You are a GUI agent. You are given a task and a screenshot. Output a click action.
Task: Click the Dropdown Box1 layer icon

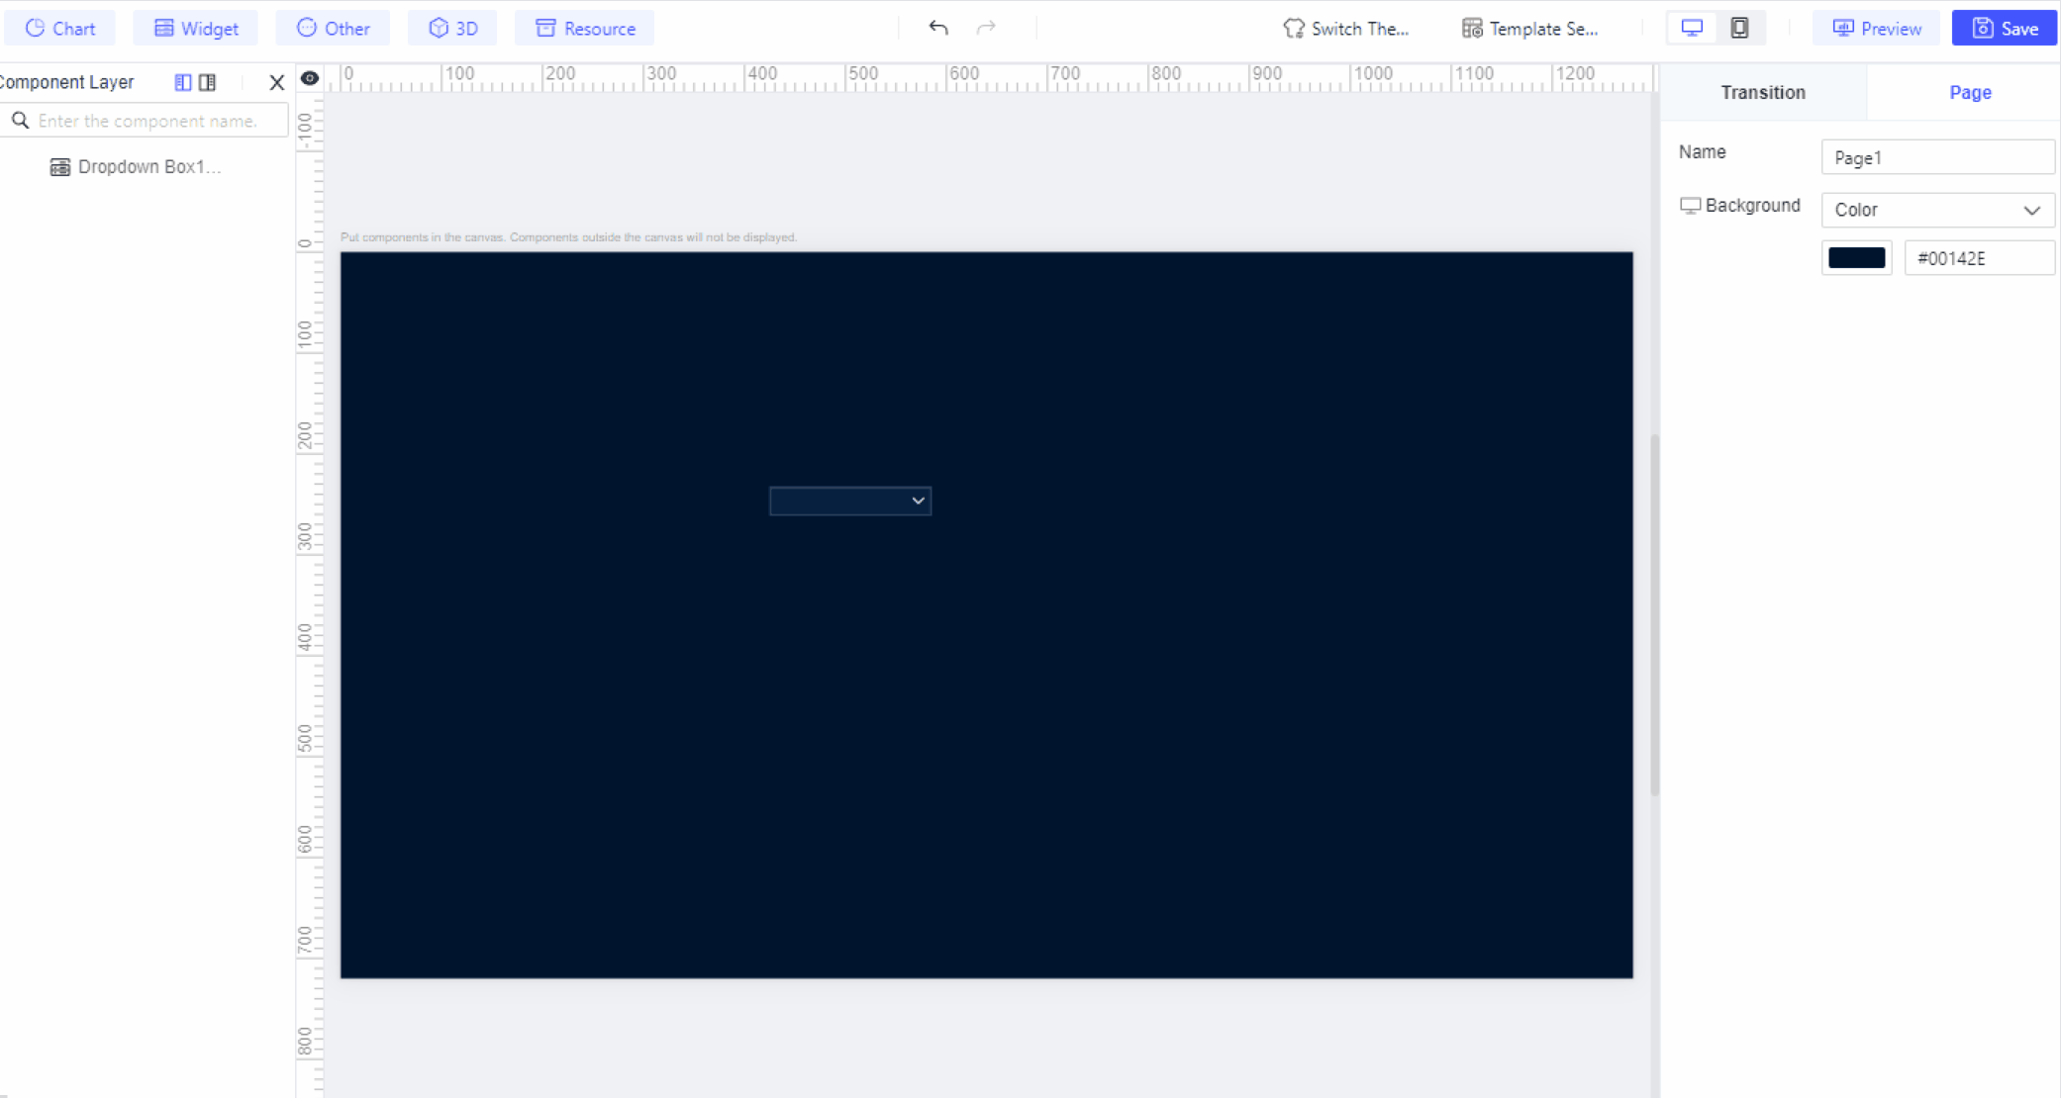click(60, 166)
